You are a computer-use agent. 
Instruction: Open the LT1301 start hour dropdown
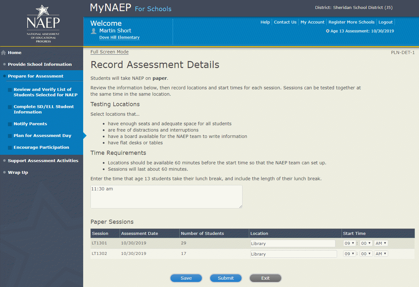coord(349,243)
